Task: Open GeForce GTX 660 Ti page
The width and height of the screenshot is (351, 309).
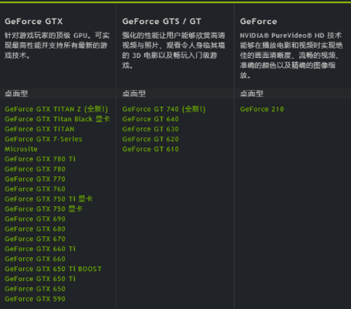Action: [x=40, y=249]
